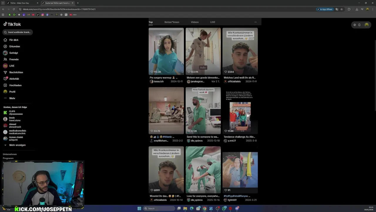
Task: Open the 133.9K likes janskegroe video
Action: click(x=203, y=51)
